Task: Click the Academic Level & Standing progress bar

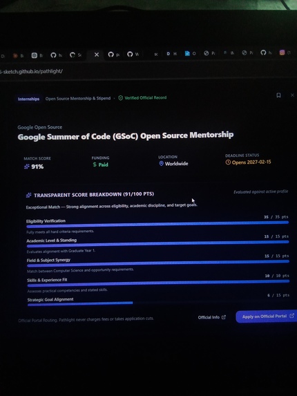Action: tap(157, 244)
